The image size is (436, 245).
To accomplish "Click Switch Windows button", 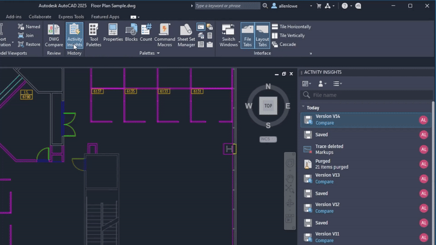I will tap(228, 35).
